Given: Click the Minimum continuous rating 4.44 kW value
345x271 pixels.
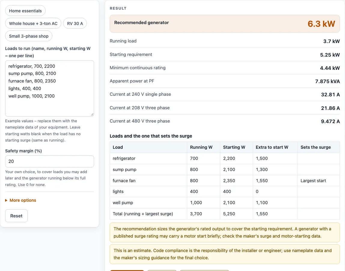Looking at the screenshot, I should [330, 68].
